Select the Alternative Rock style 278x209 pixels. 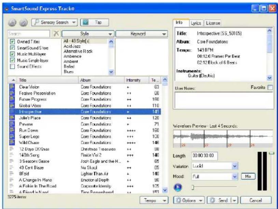point(78,51)
